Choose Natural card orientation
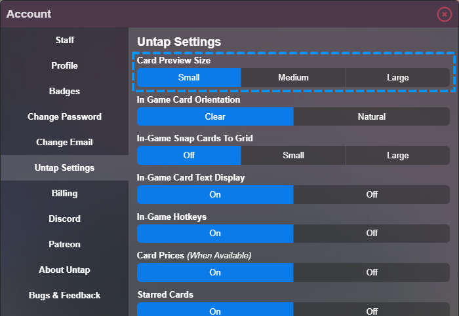The width and height of the screenshot is (459, 316). tap(372, 116)
